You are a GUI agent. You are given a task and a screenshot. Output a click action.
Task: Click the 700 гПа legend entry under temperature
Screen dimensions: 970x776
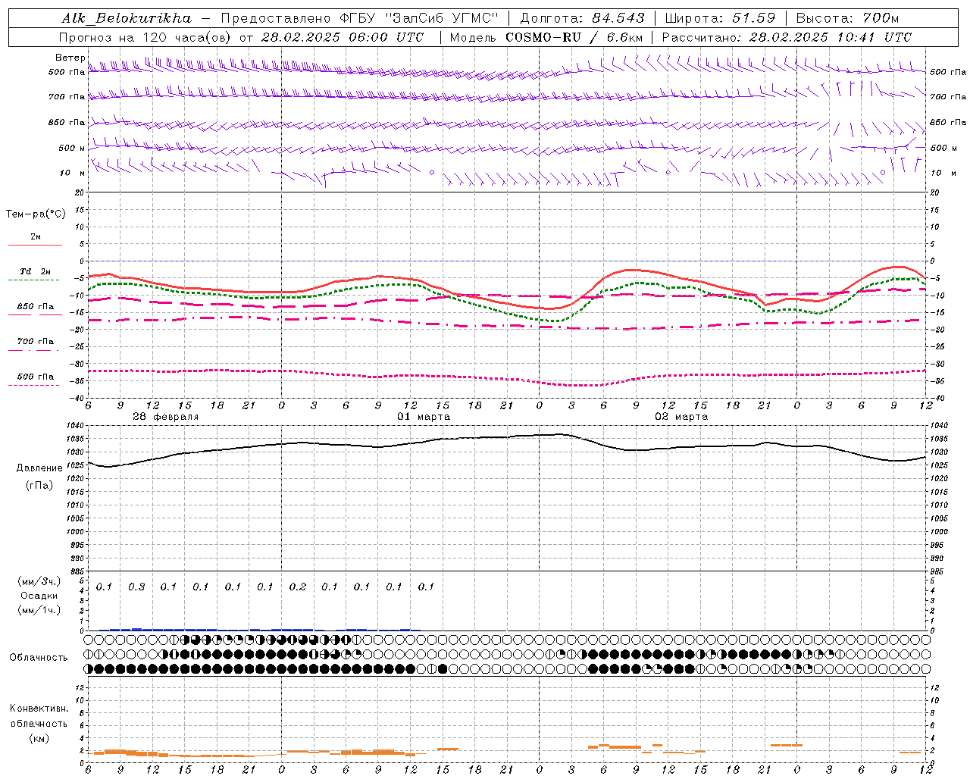pos(35,342)
